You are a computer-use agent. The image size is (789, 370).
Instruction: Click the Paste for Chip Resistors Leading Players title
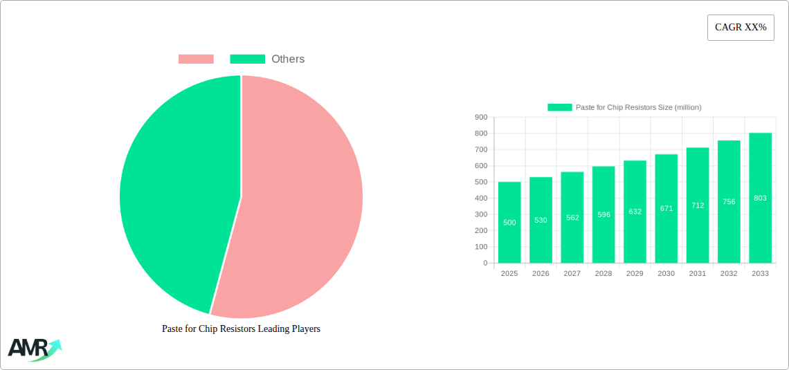[241, 329]
